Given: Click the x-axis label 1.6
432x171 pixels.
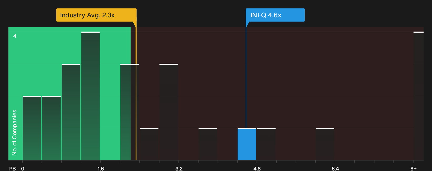Looking at the screenshot, I should pyautogui.click(x=101, y=168).
